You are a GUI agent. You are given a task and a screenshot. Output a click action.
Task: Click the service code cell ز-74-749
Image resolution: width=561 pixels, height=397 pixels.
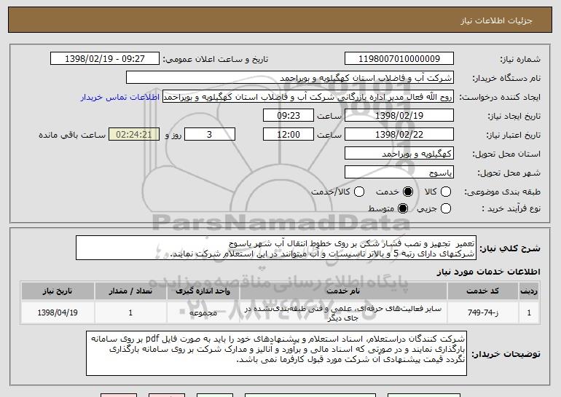482,313
